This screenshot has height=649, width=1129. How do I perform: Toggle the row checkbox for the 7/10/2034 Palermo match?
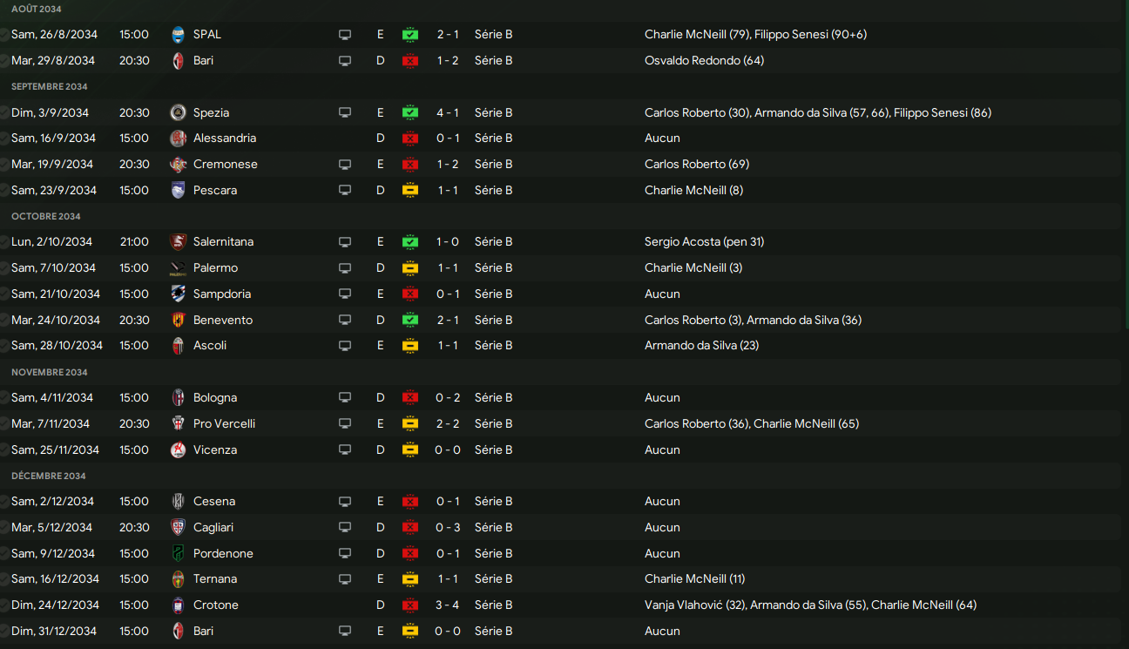4,268
